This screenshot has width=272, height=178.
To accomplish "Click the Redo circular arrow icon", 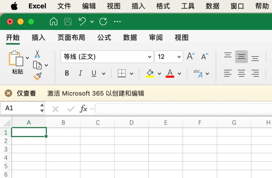I will 103,21.
